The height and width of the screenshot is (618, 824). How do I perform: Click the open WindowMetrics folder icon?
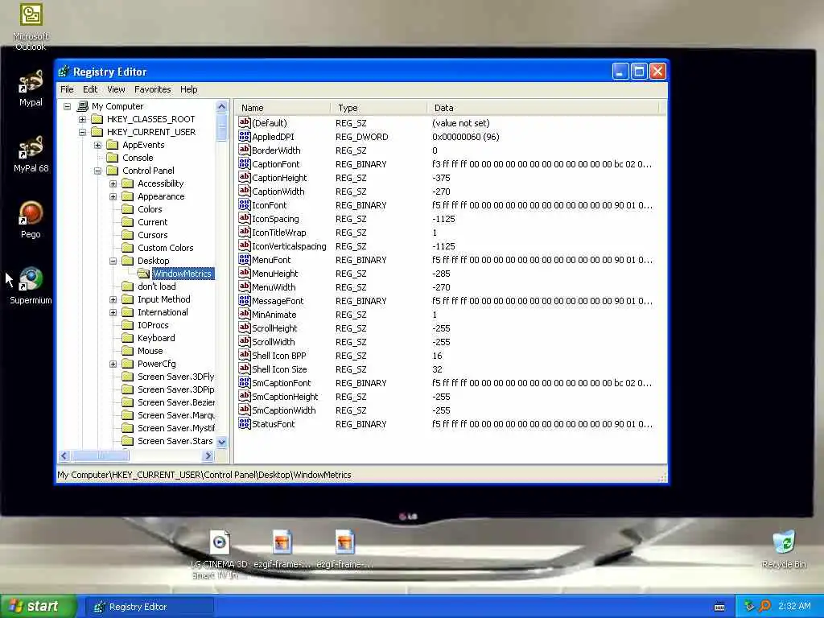coord(143,274)
